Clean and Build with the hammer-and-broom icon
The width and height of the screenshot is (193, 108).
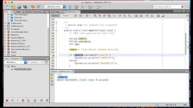pyautogui.click(x=76, y=7)
